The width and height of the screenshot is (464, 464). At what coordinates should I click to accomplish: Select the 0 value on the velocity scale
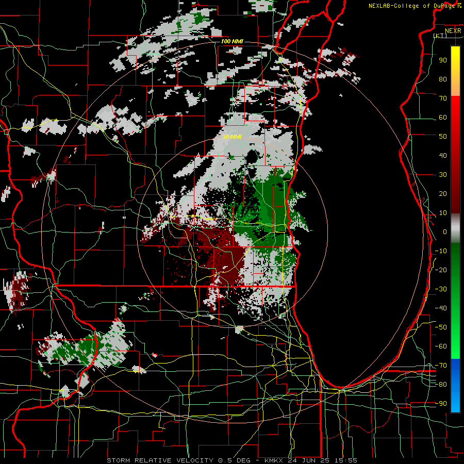tap(445, 231)
